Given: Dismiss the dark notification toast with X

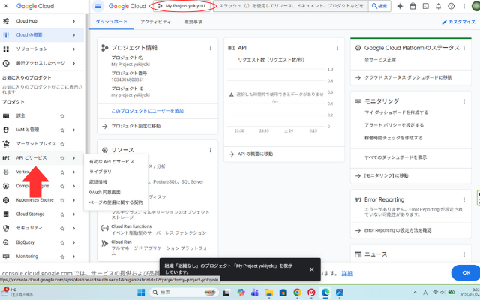Looking at the screenshot, I should pos(311,268).
